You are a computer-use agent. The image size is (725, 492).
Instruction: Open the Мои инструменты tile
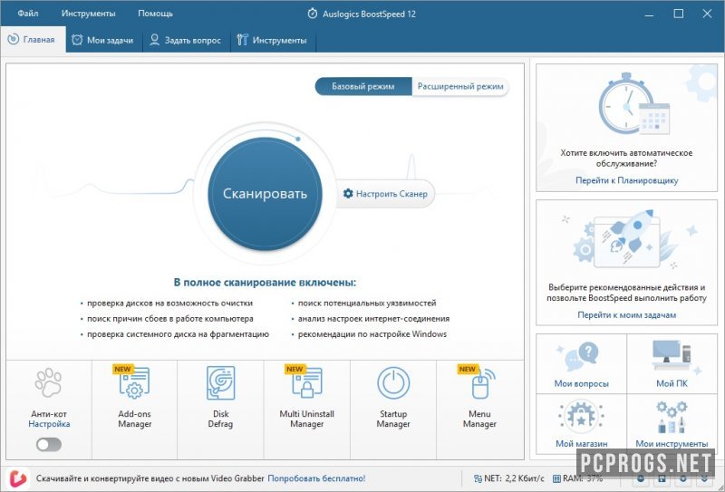(672, 424)
